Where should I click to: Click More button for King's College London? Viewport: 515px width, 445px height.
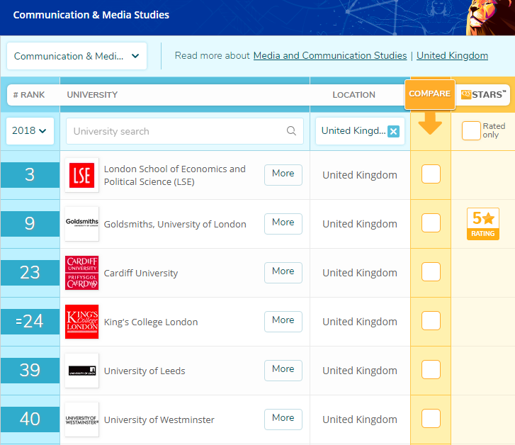click(283, 321)
